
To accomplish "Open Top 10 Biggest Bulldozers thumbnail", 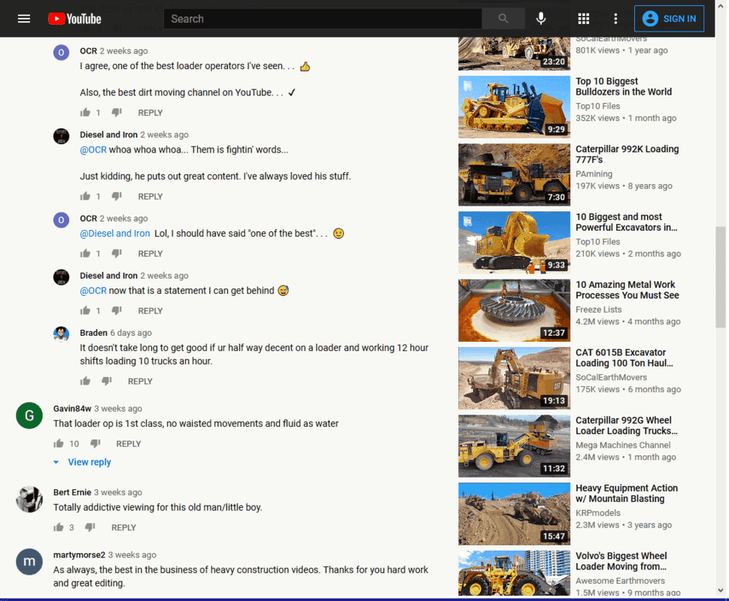I will point(514,107).
